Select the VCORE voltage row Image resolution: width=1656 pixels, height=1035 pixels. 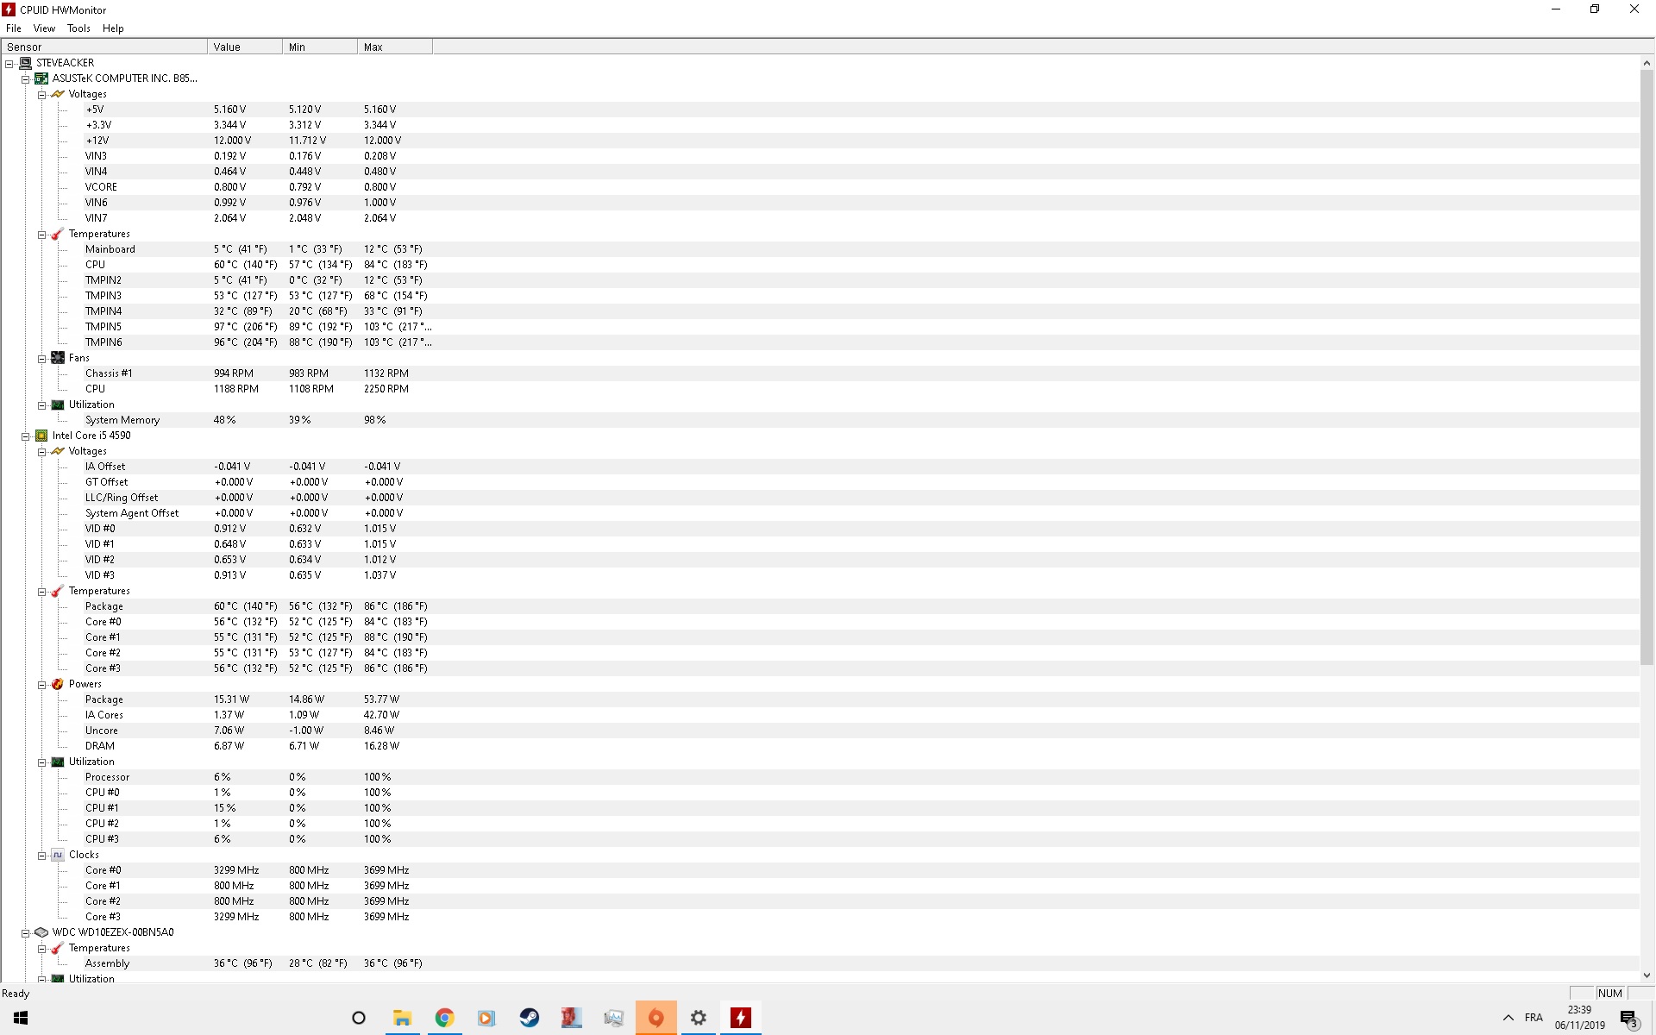[101, 187]
